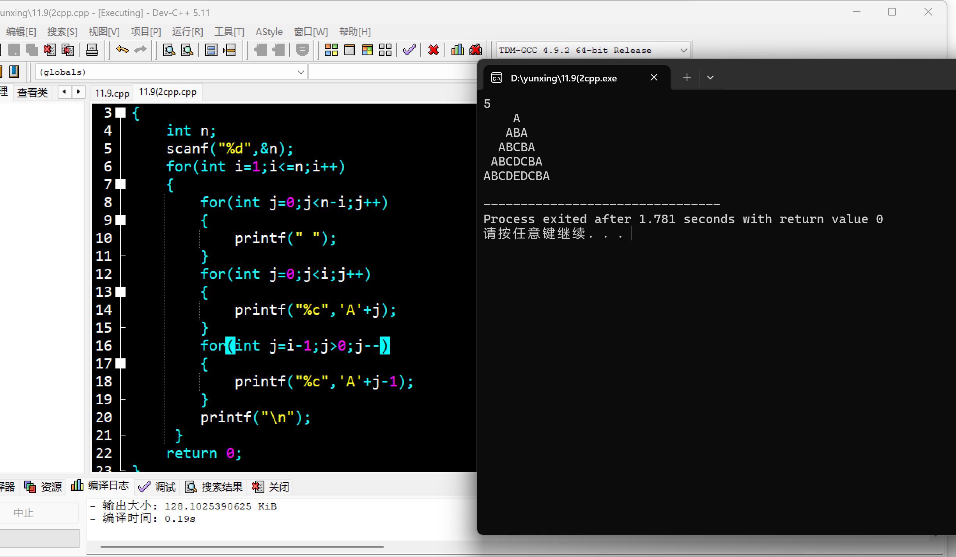Toggle the fold marker at line 7
The height and width of the screenshot is (557, 956).
click(121, 185)
